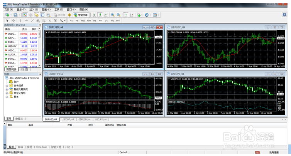Viewport: 291px width, 156px height.
Task: Close the 导航 Navigator panel
Action: [x=40, y=74]
